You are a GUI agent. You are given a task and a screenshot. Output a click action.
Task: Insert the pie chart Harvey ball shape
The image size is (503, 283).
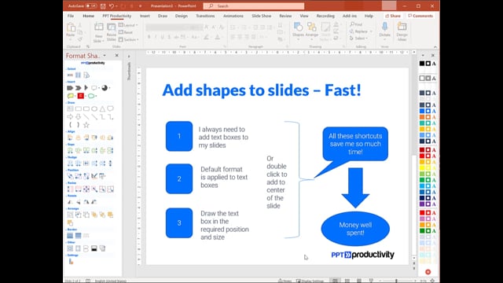point(105,87)
